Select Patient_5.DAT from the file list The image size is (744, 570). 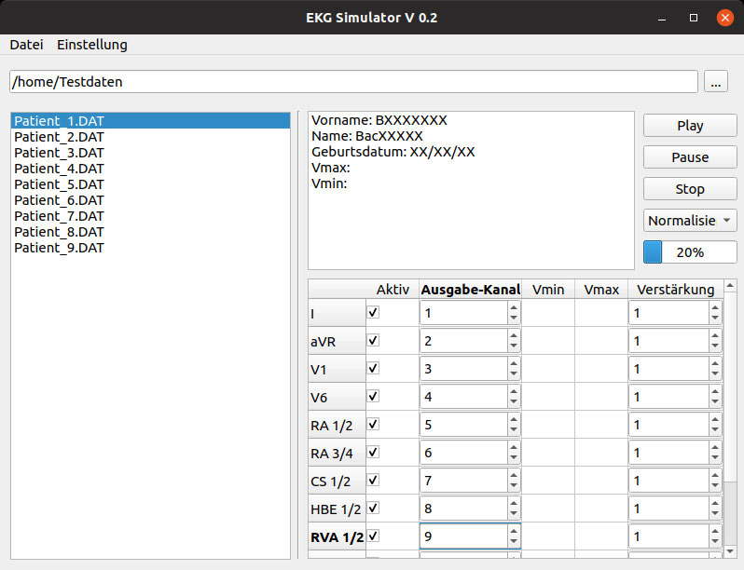point(60,184)
